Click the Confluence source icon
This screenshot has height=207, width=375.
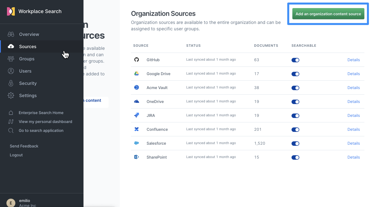137,129
